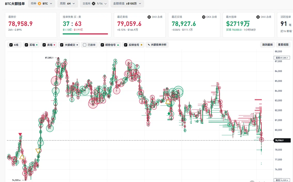Click the 37 : 63 imbalance ratio
Image resolution: width=293 pixels, height=182 pixels.
pos(72,24)
